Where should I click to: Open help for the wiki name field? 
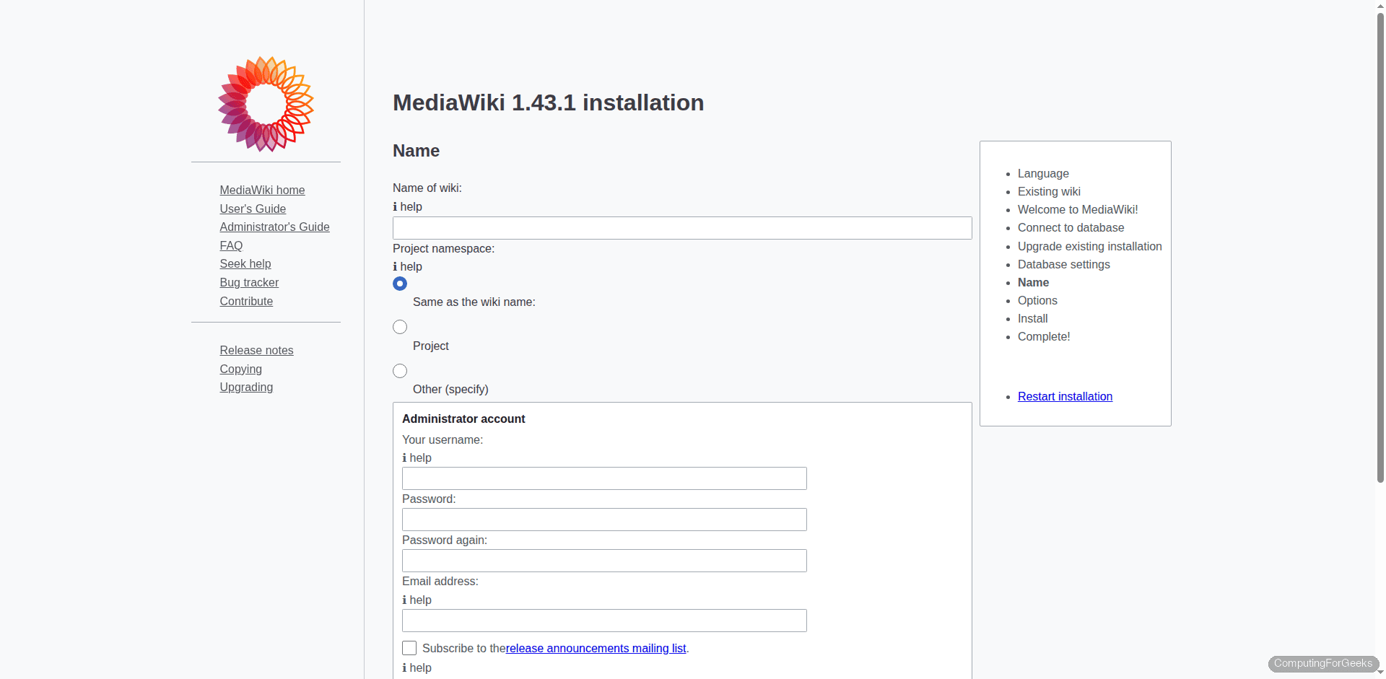tap(407, 207)
